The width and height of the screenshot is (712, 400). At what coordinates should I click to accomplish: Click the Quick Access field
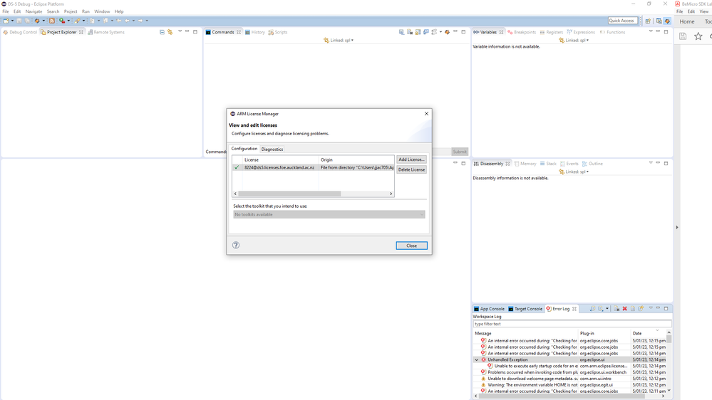[x=622, y=21]
